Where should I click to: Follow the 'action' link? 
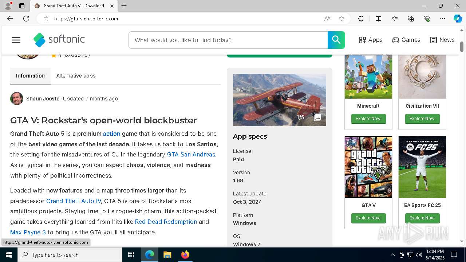pyautogui.click(x=111, y=134)
